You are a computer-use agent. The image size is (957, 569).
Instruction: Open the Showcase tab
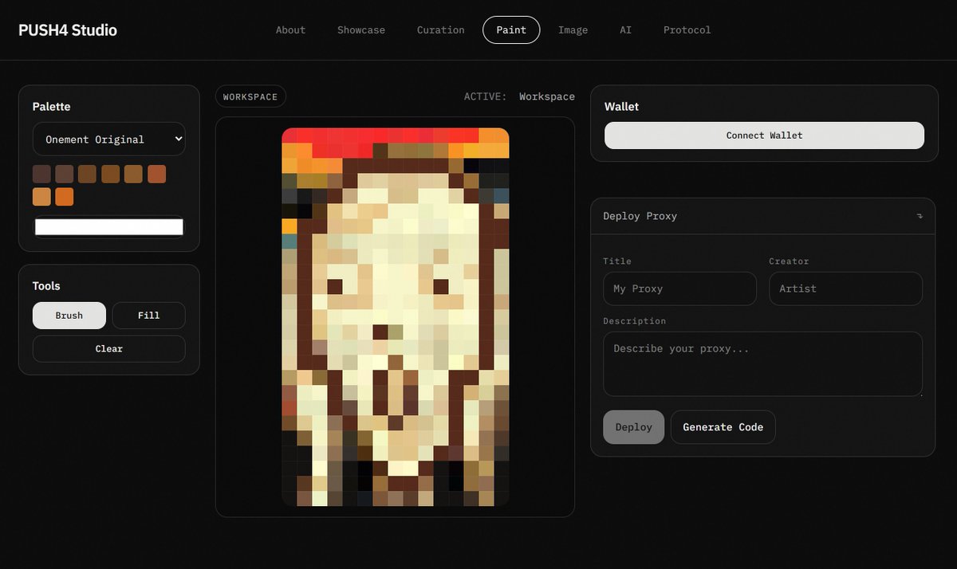click(361, 29)
